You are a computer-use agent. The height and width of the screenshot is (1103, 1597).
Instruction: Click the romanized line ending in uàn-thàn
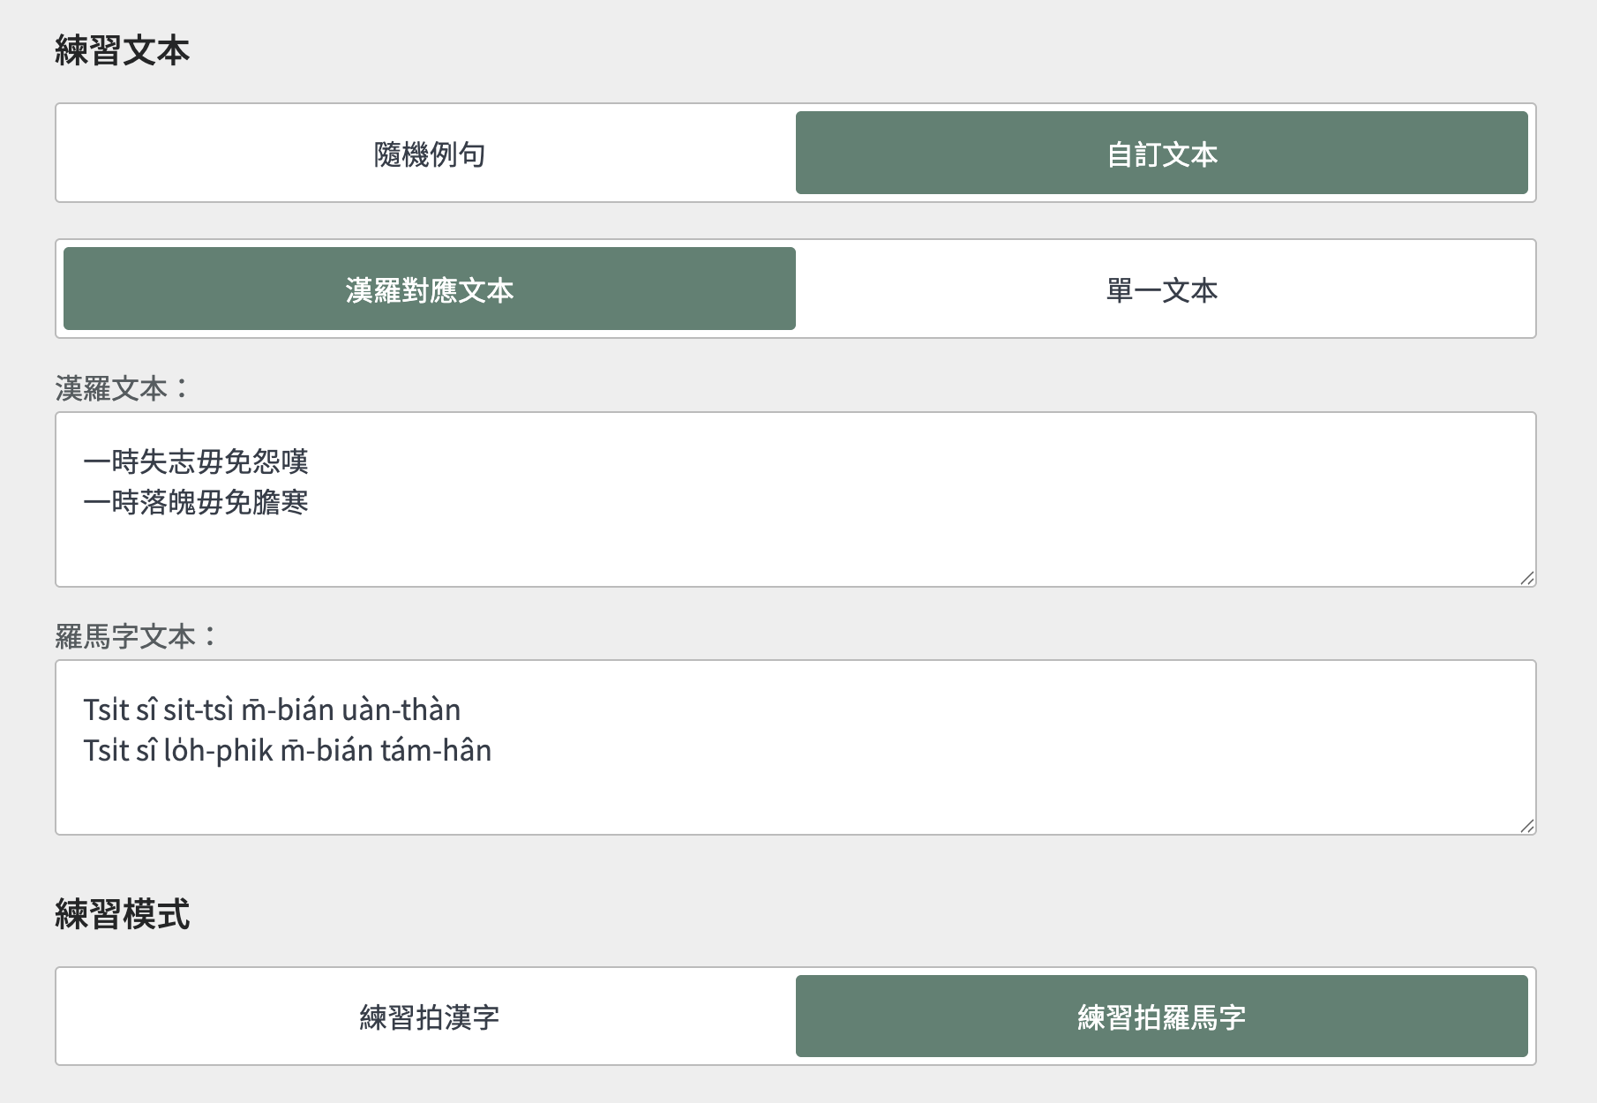click(x=272, y=710)
